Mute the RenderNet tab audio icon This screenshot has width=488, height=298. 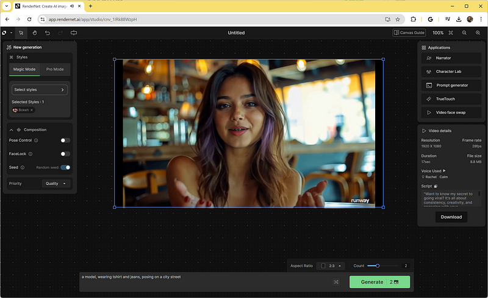pyautogui.click(x=72, y=6)
